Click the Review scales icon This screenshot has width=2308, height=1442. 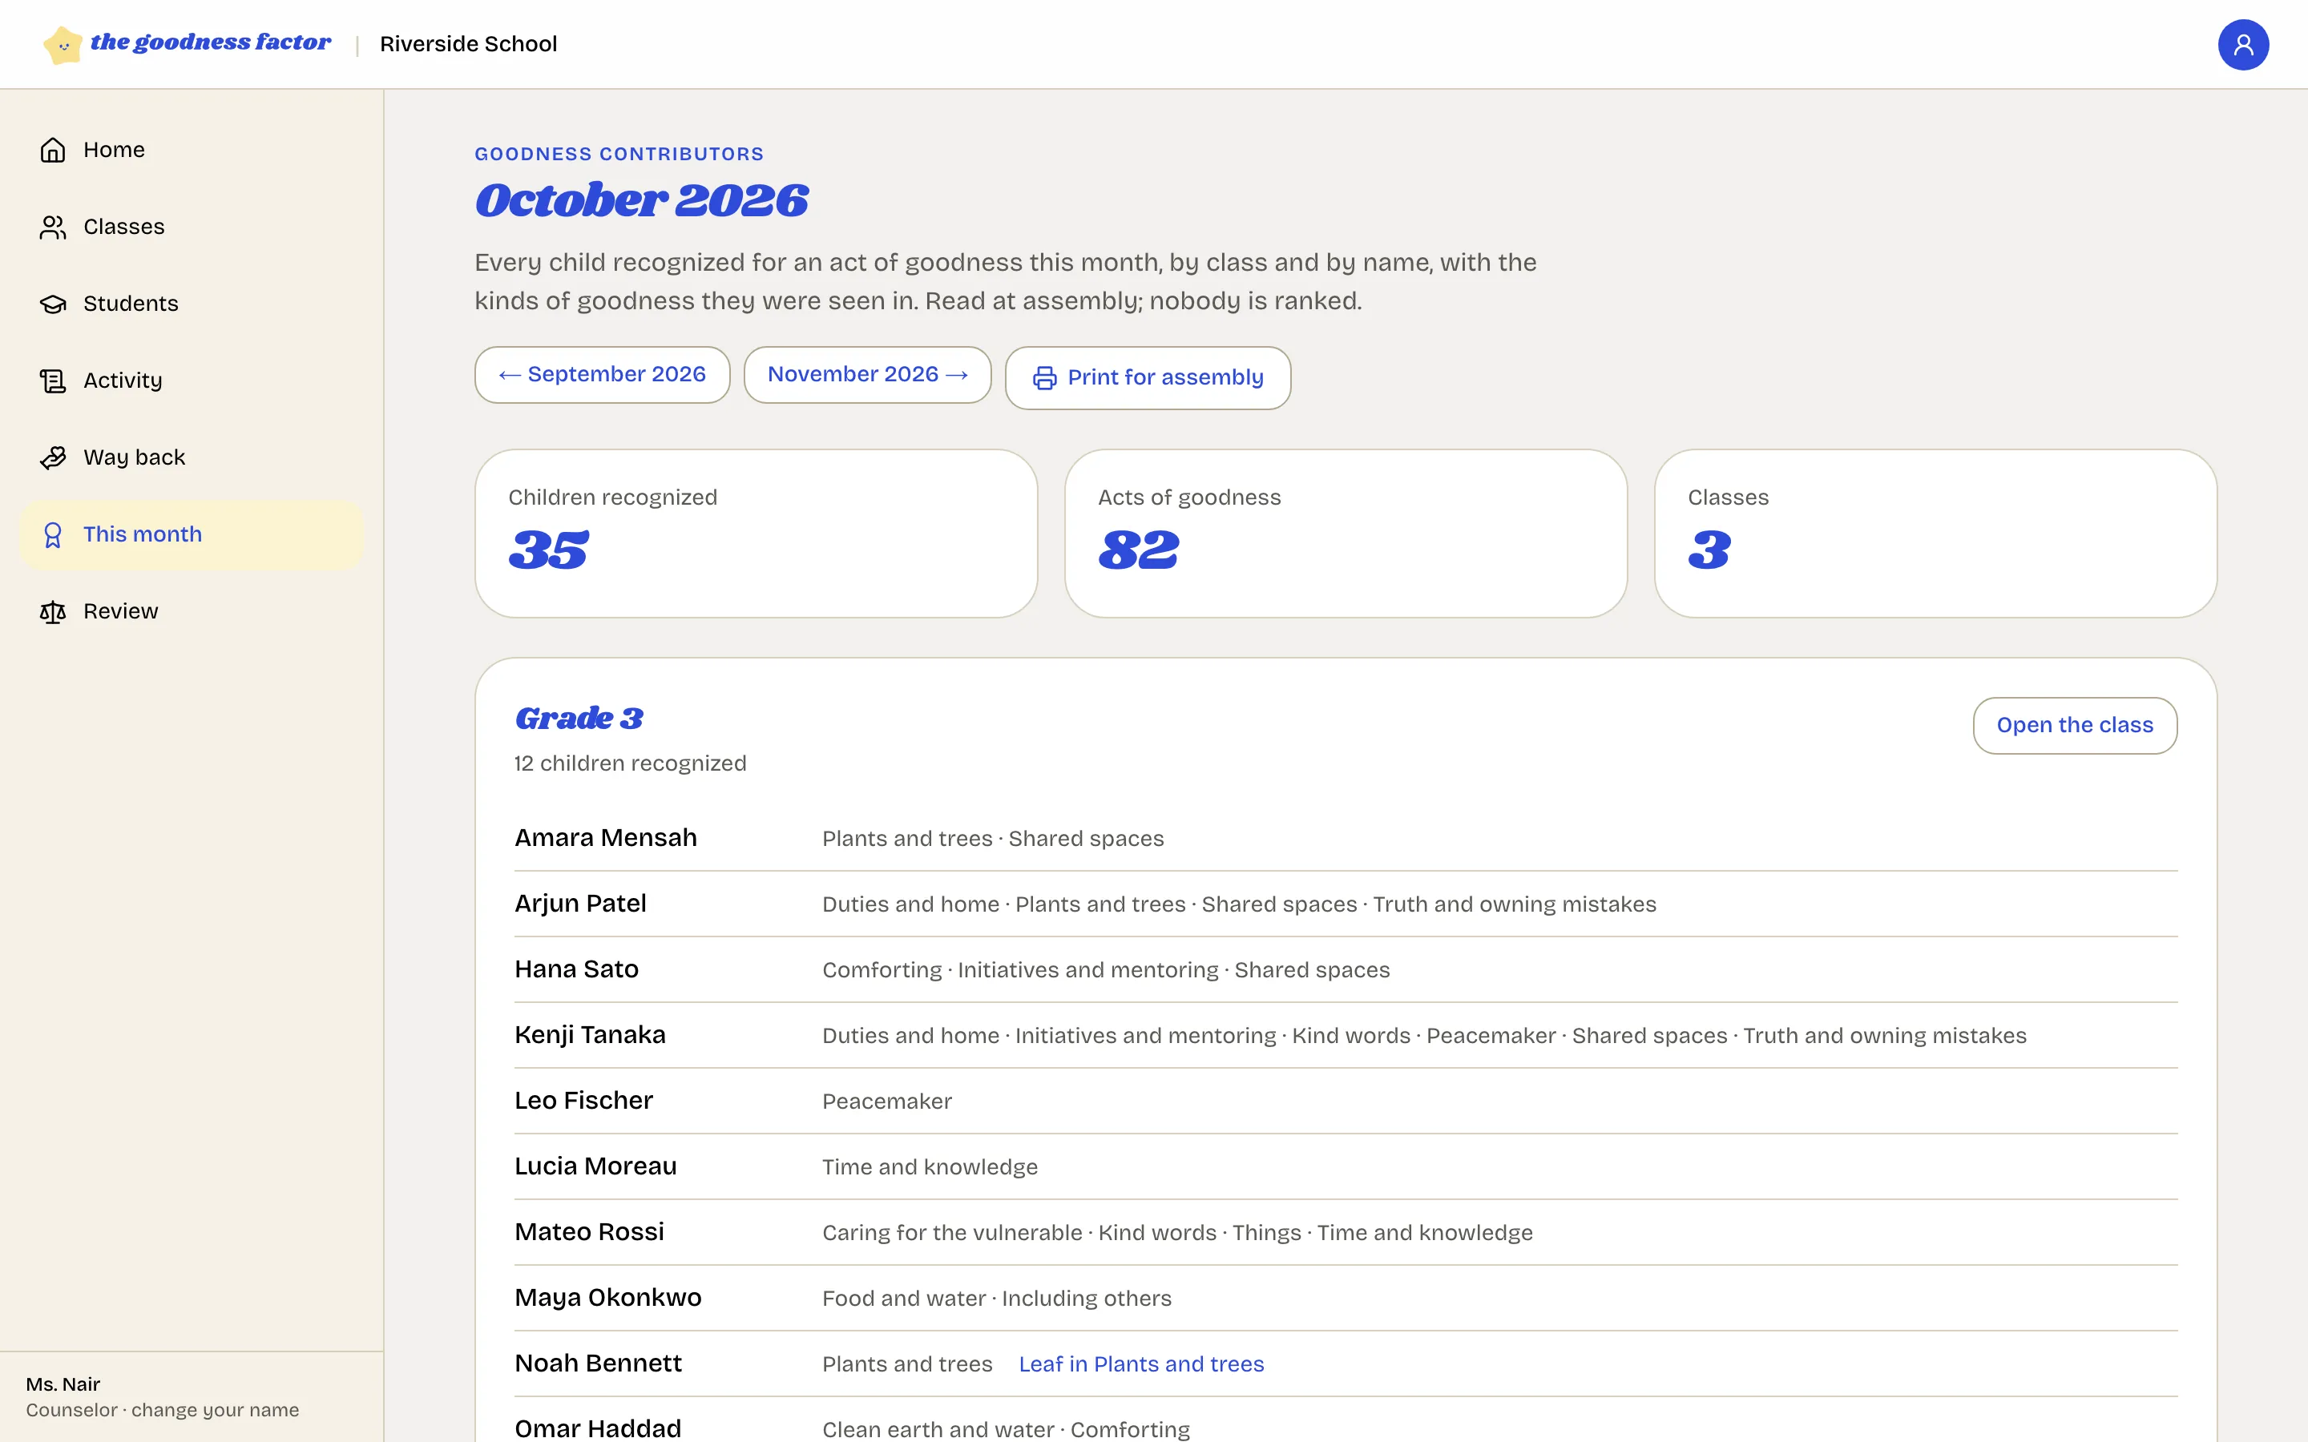(x=52, y=611)
